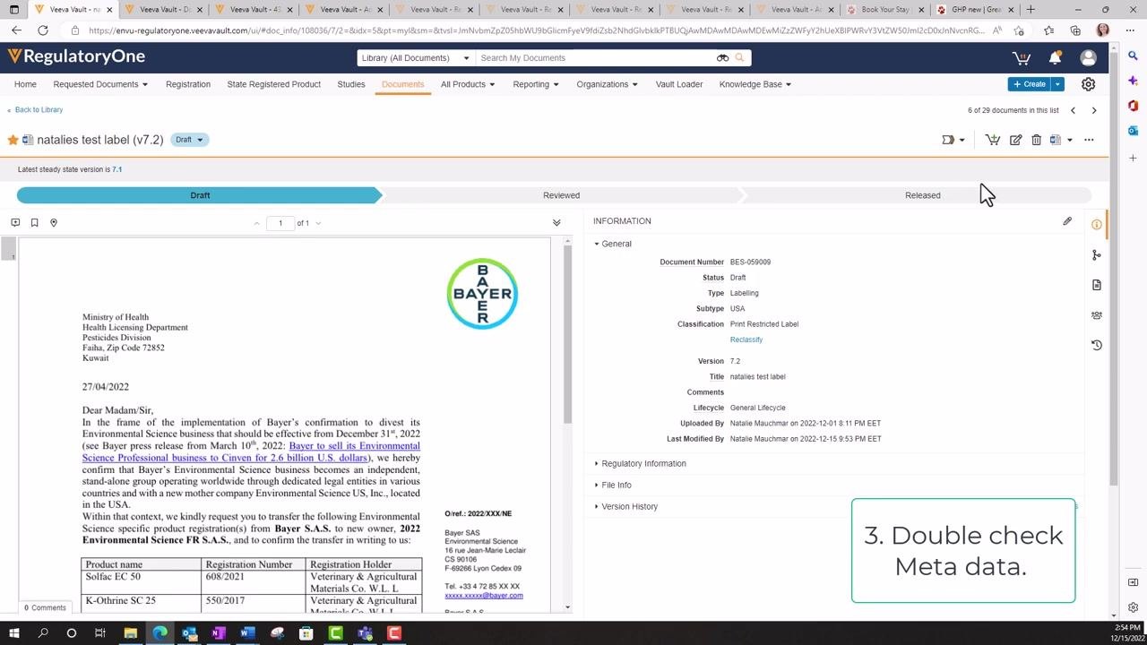Open the Document Files panel icon

click(1097, 285)
